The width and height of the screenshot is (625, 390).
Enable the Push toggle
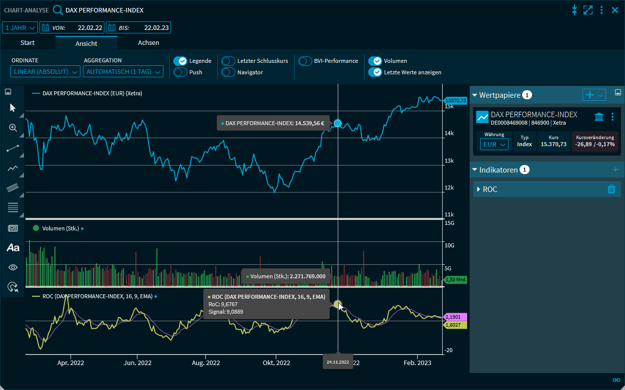180,72
